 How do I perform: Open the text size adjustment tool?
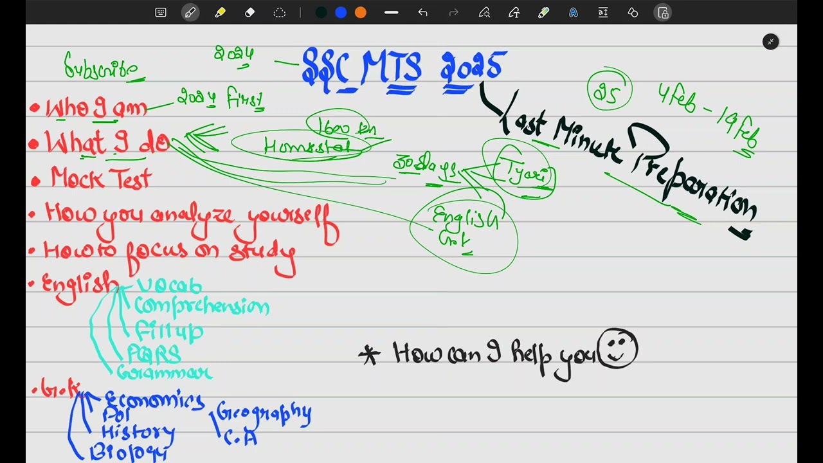point(603,12)
